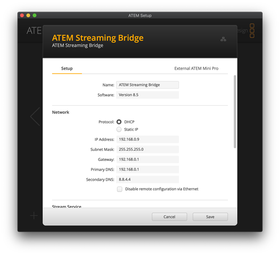Click the Blackmagic Design logo squares

click(x=252, y=31)
